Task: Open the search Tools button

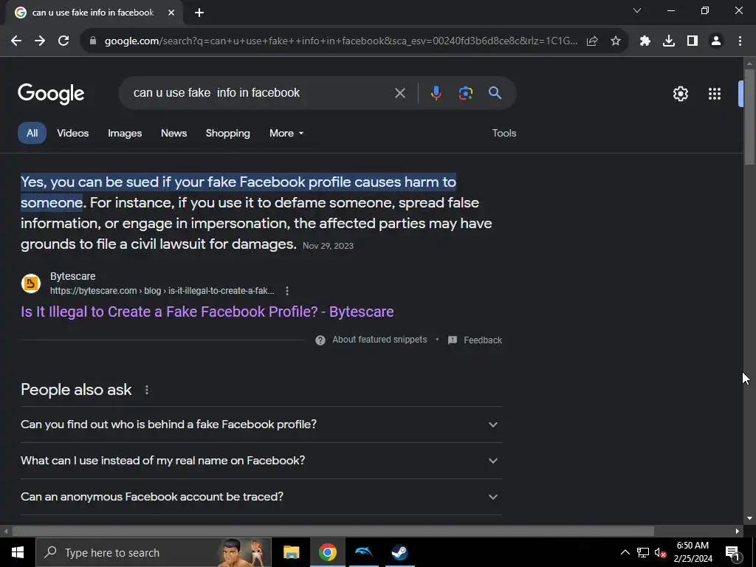Action: point(504,133)
